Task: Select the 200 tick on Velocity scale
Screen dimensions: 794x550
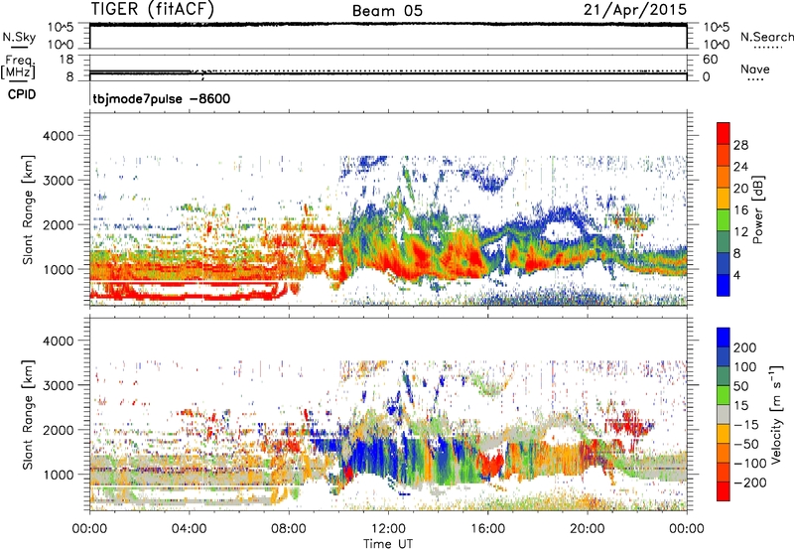Action: 745,347
